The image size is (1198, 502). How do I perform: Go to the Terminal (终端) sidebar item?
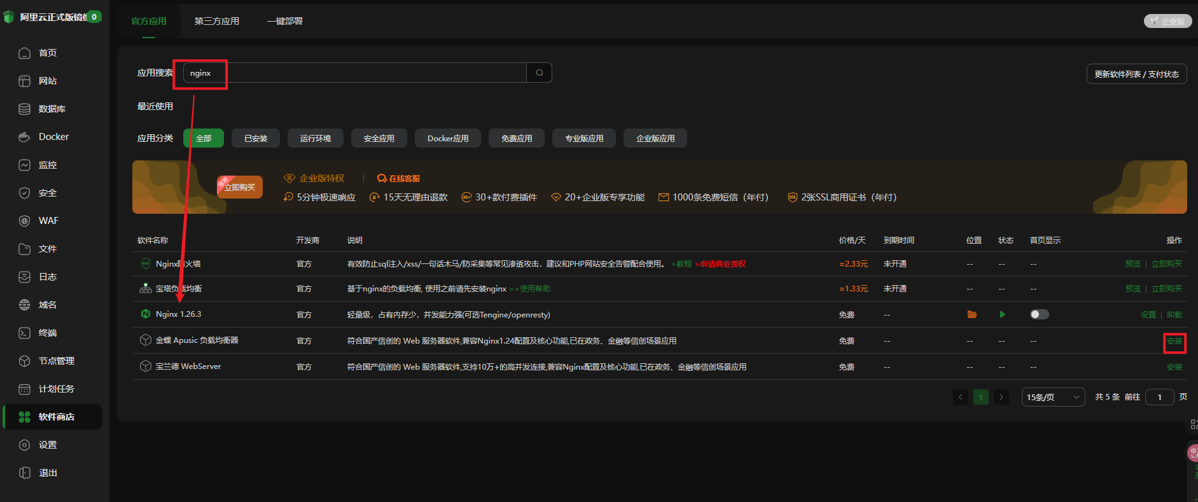(48, 333)
